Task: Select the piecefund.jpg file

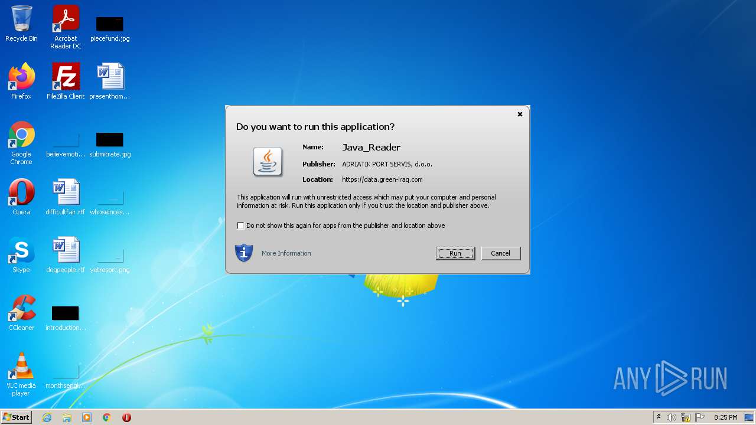Action: (x=110, y=28)
